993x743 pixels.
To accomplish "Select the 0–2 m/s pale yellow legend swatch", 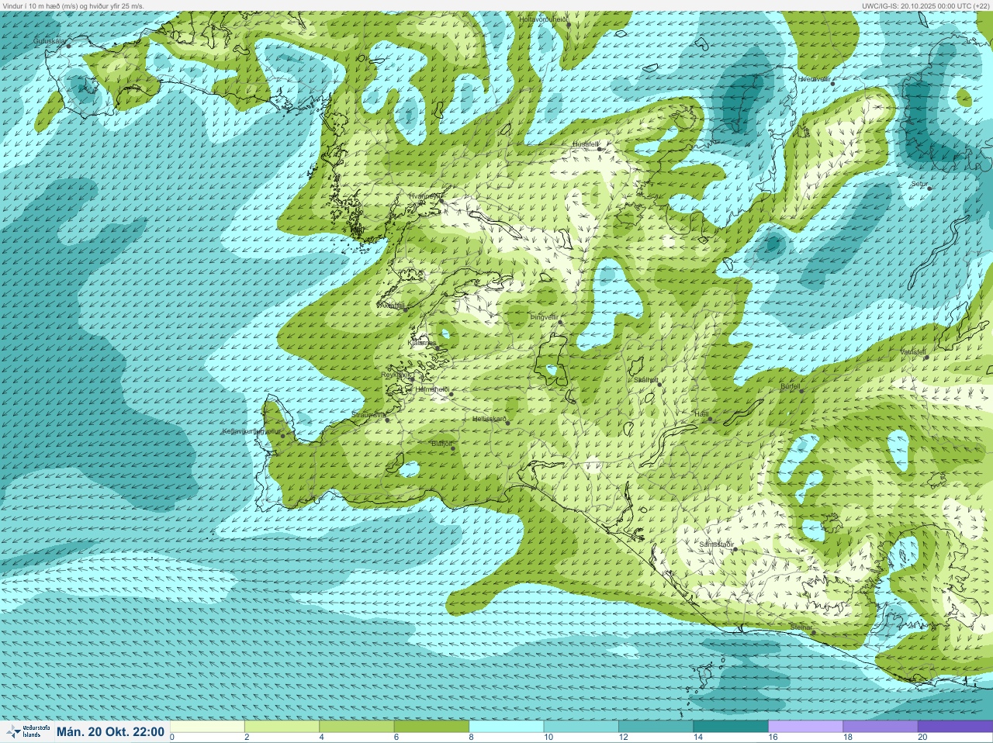I will (208, 726).
